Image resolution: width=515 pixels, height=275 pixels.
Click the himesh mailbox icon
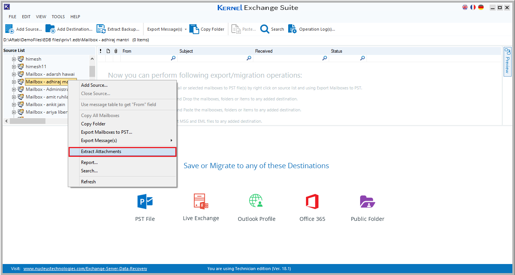point(21,59)
